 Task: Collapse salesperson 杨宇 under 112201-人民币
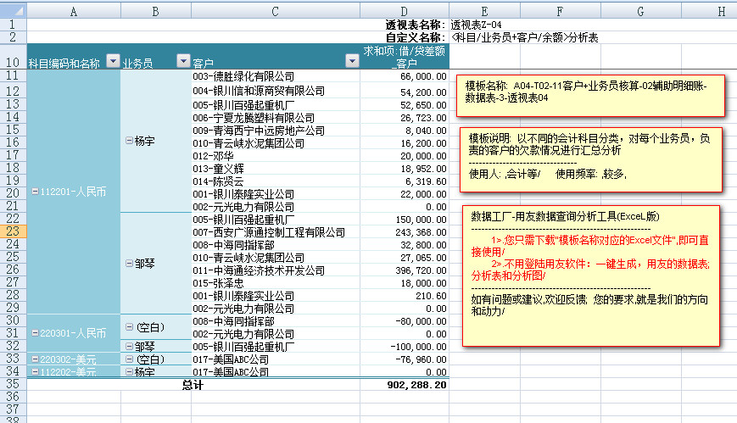coord(128,141)
